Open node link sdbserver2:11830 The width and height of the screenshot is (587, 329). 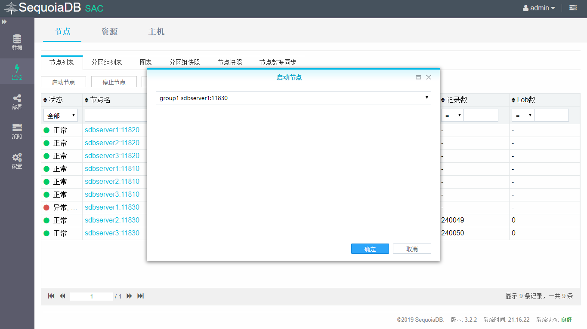tap(112, 220)
